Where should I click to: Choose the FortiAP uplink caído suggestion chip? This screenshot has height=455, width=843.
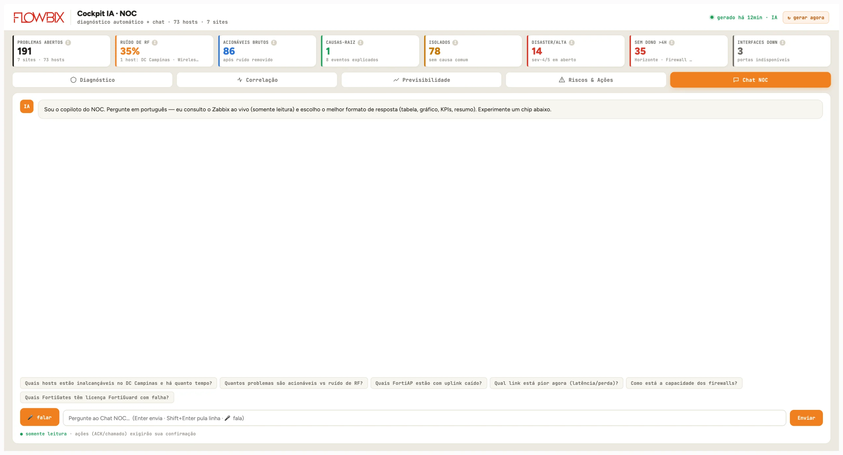click(x=428, y=383)
